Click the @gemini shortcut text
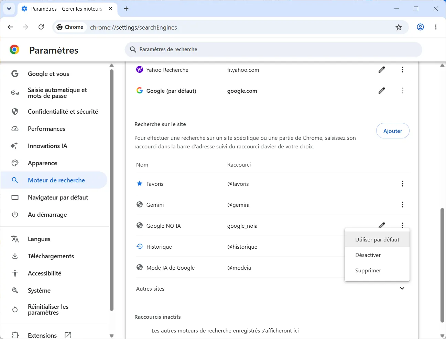The width and height of the screenshot is (446, 339). tap(238, 205)
